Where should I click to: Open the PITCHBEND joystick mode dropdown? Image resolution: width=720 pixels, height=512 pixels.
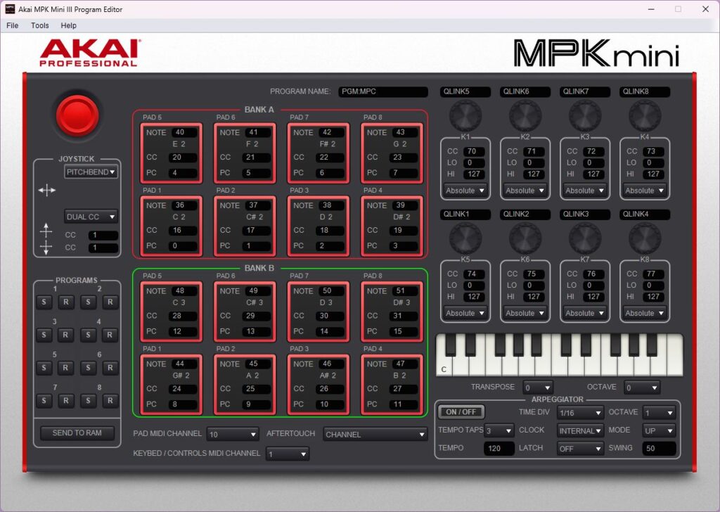coord(91,172)
